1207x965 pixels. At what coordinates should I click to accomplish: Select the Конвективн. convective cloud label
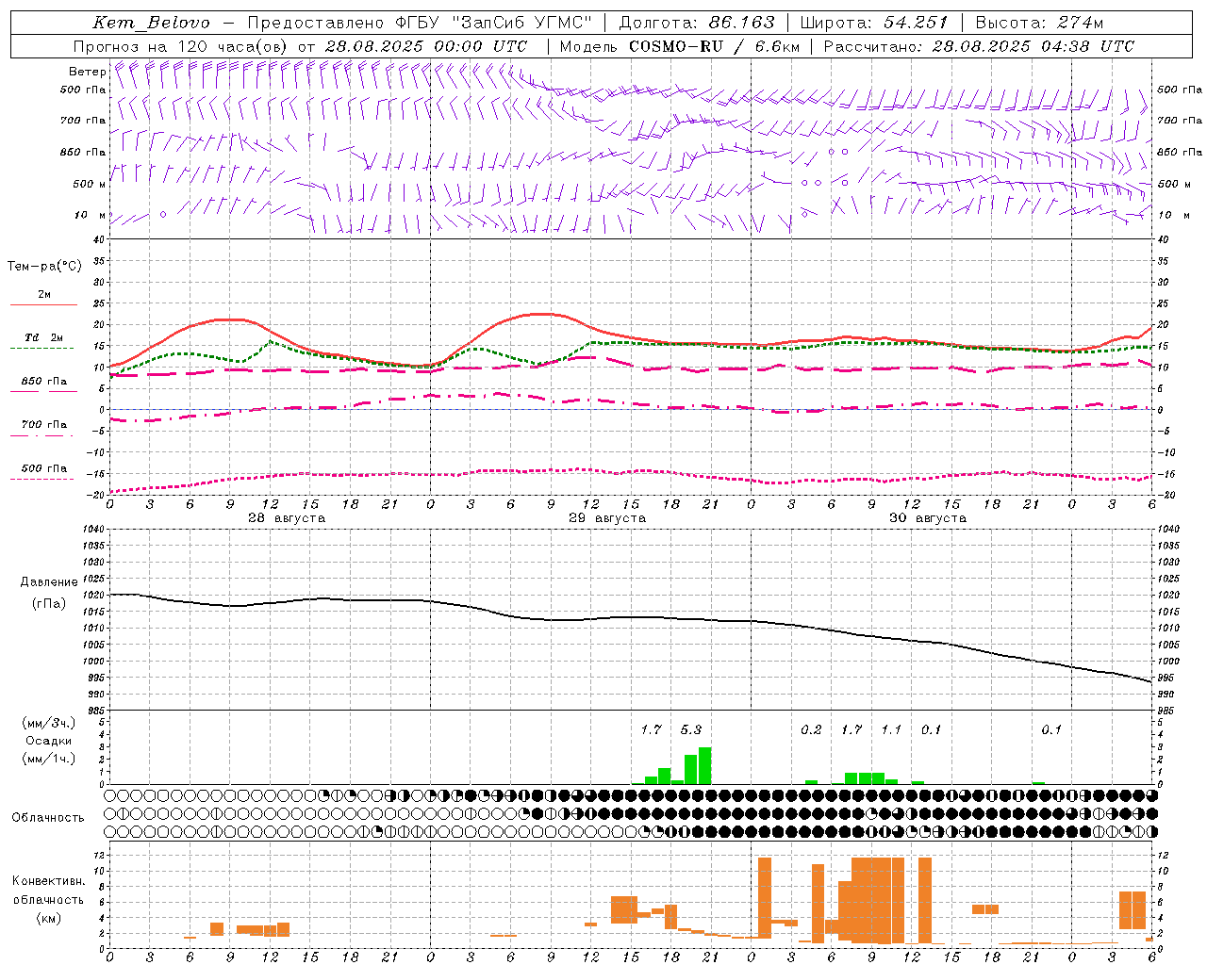48,881
